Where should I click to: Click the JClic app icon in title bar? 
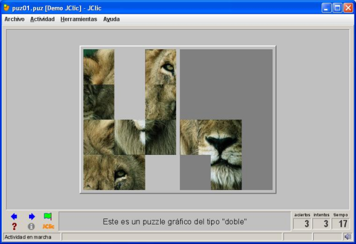coord(7,8)
